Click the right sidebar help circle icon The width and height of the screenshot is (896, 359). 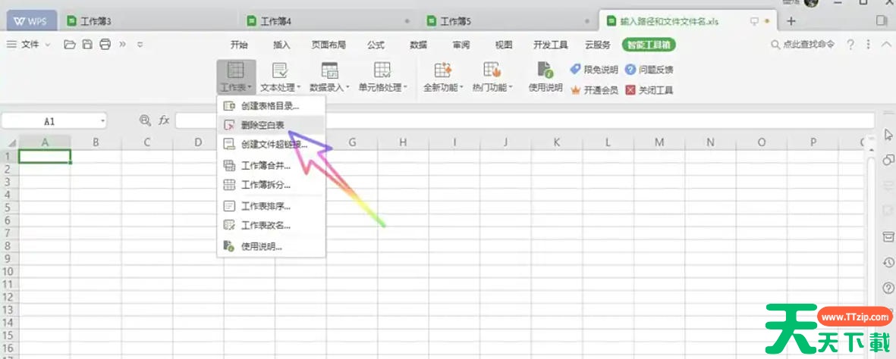[x=888, y=287]
